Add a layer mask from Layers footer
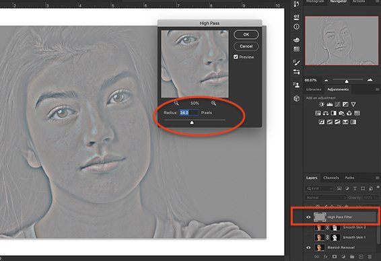 click(x=335, y=256)
